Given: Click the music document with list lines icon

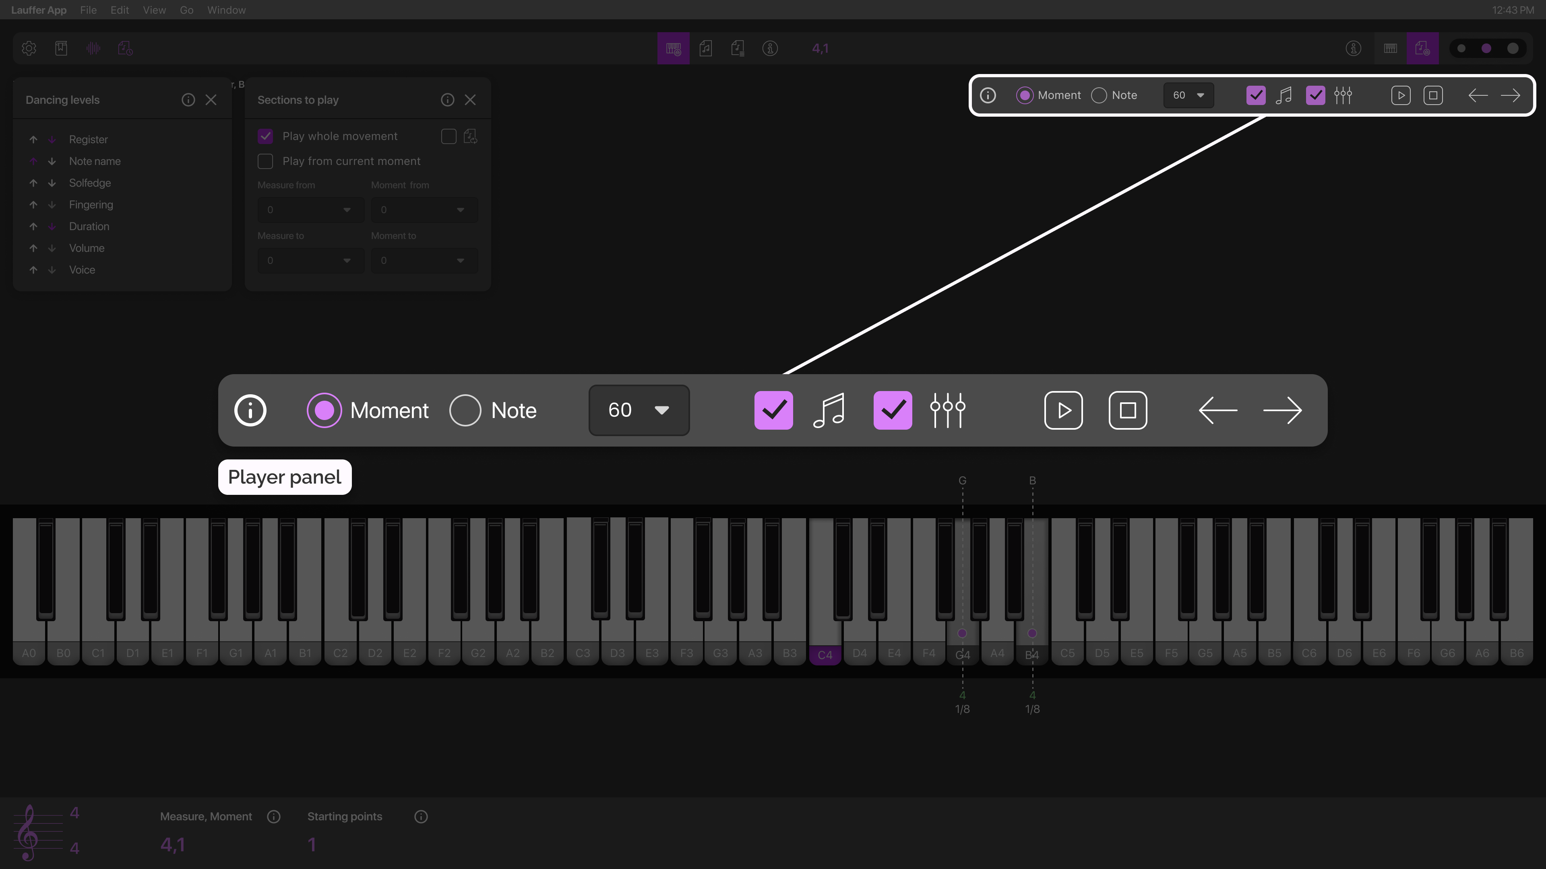Looking at the screenshot, I should [x=738, y=49].
